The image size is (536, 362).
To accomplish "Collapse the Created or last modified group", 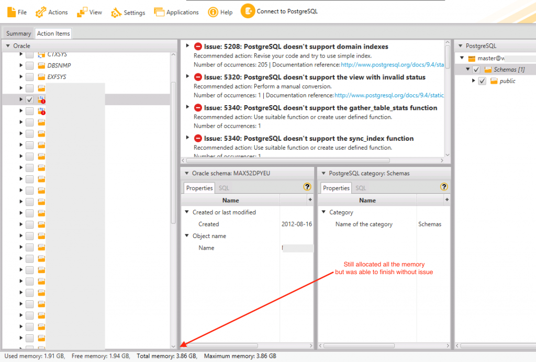I will tap(187, 212).
